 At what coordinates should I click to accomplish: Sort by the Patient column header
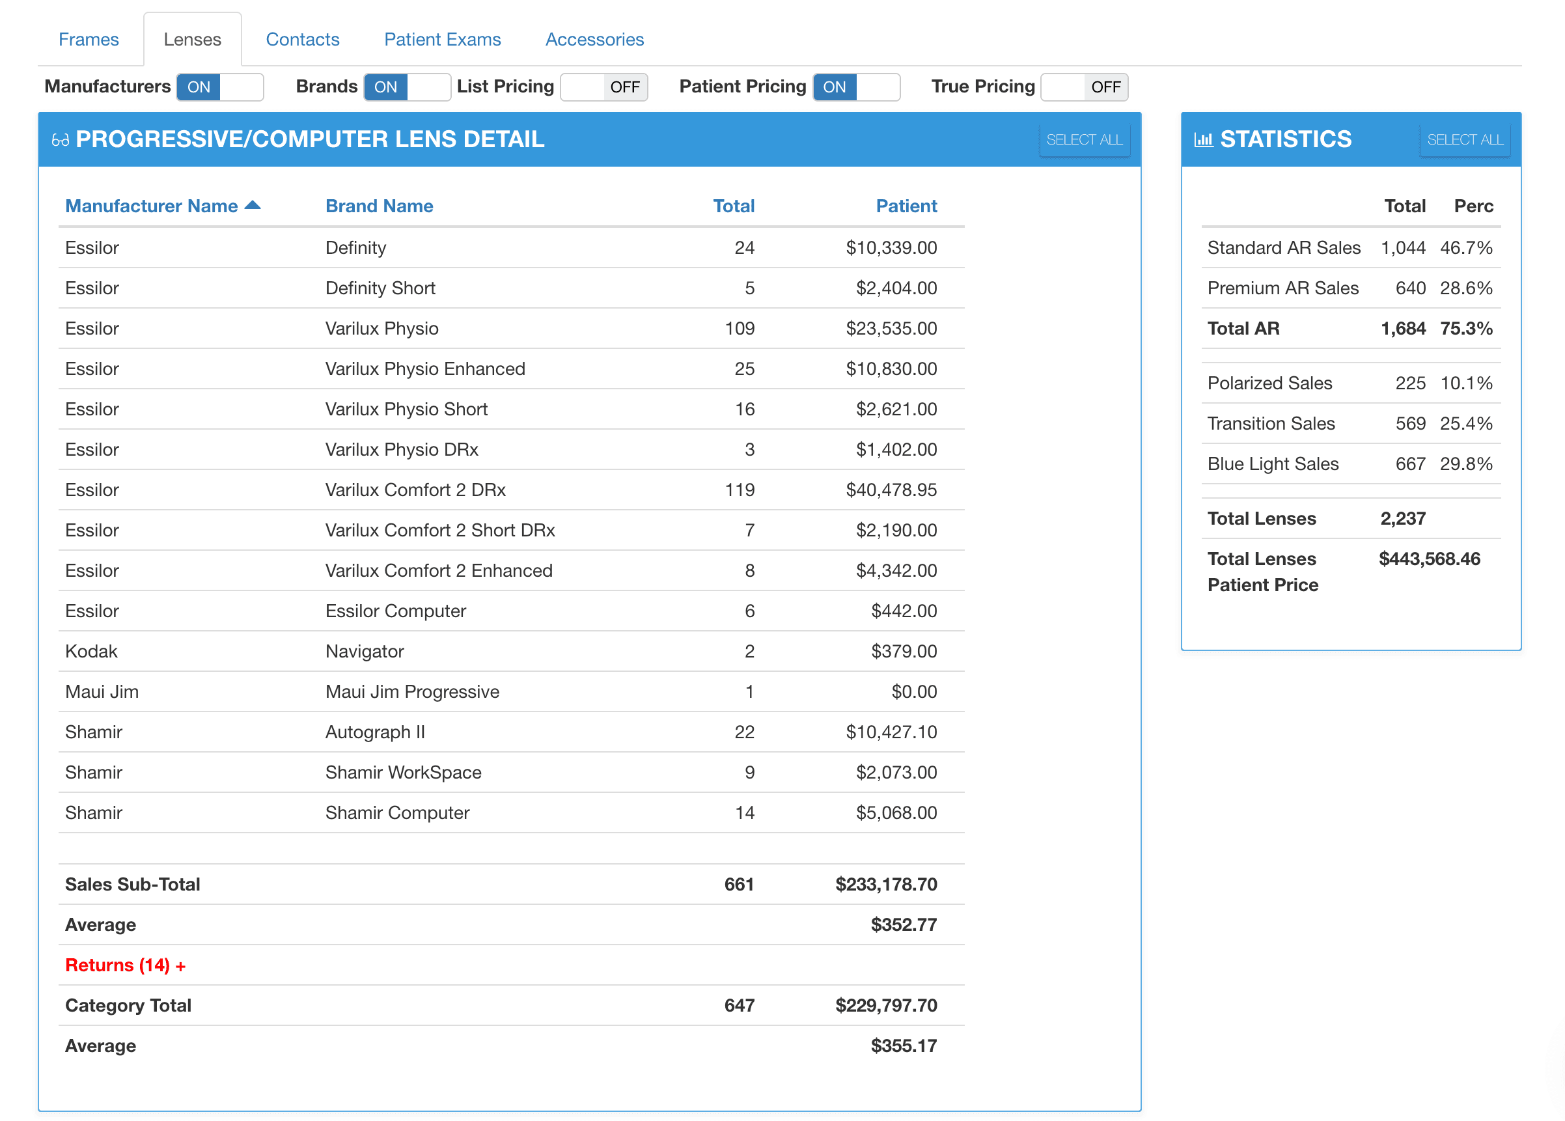click(x=906, y=206)
